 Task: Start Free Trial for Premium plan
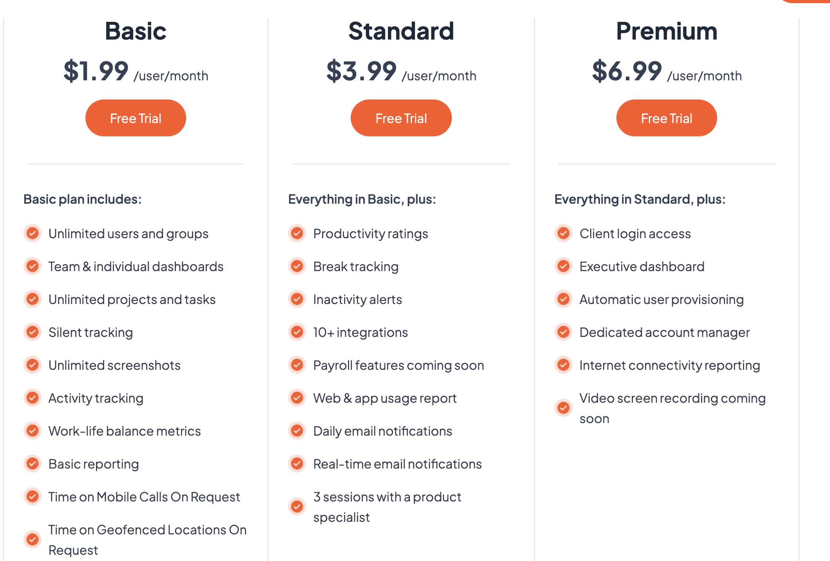666,118
